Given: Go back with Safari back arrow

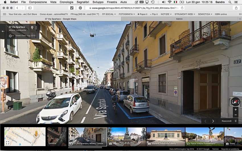Looking at the screenshot, I should (x=17, y=8).
